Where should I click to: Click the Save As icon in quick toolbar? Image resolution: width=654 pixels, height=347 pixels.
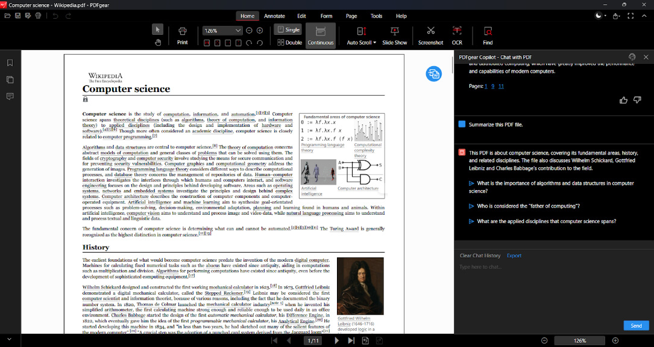[x=28, y=16]
